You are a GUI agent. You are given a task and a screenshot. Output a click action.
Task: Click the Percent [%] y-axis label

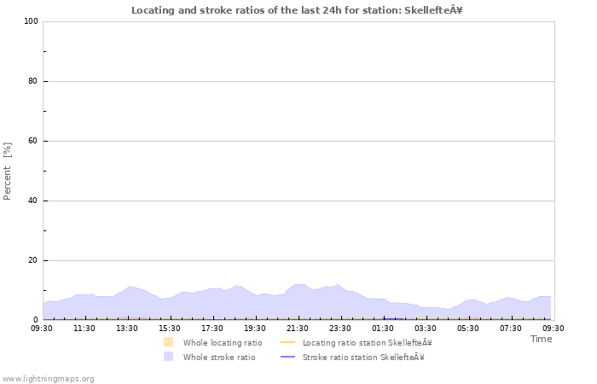tap(8, 171)
